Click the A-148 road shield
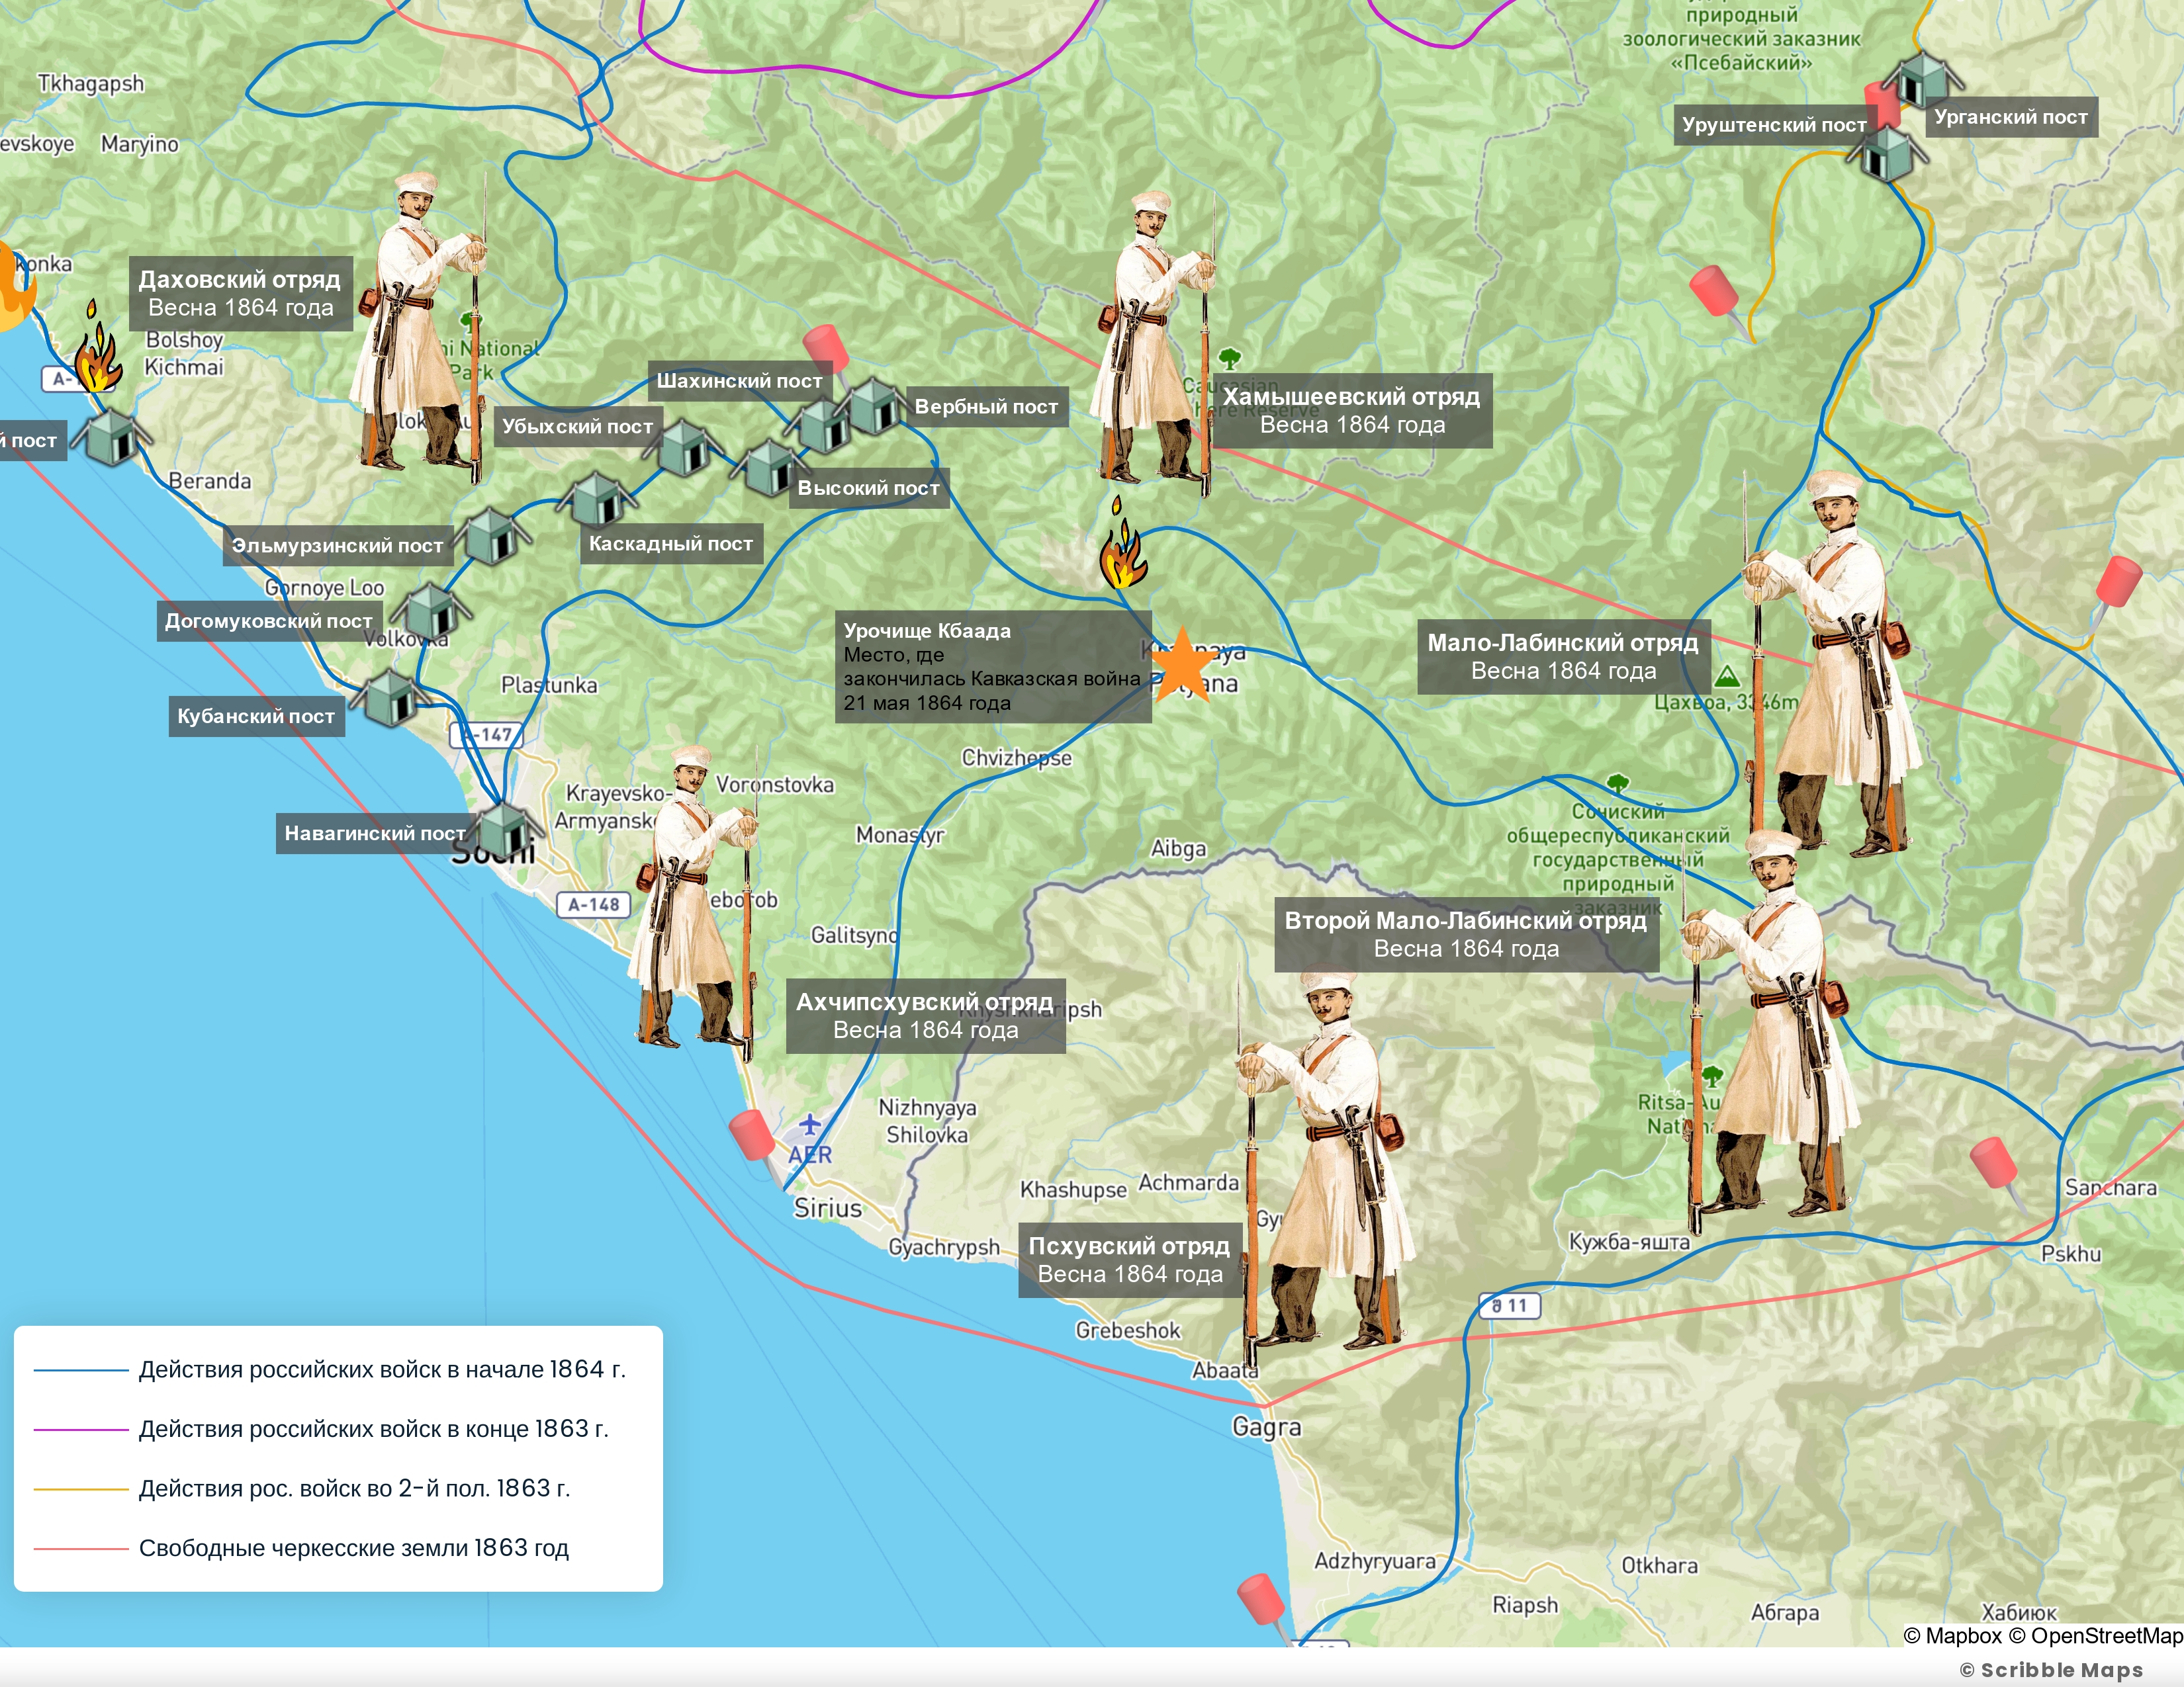Screen dimensions: 2184x1687 (594, 904)
